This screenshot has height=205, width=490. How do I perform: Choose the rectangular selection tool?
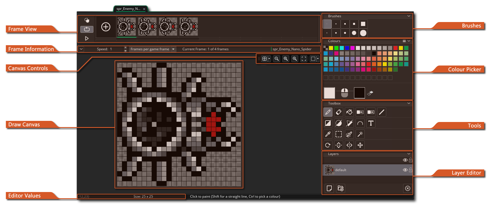(339, 134)
